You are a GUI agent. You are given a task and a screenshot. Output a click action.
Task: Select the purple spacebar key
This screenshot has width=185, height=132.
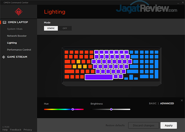click(99, 77)
